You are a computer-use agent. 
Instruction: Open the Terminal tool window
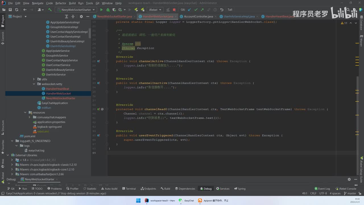point(129,188)
